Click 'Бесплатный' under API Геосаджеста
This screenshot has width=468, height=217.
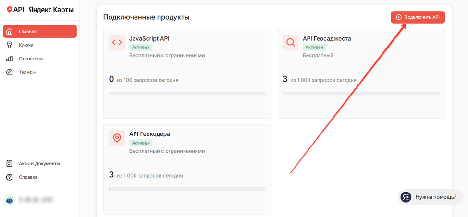tap(318, 55)
